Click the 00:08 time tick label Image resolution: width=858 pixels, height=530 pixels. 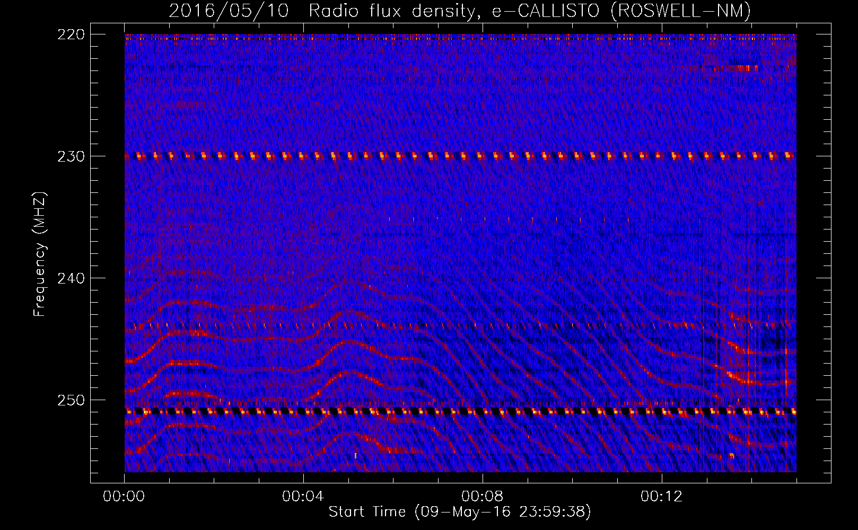[x=483, y=497]
